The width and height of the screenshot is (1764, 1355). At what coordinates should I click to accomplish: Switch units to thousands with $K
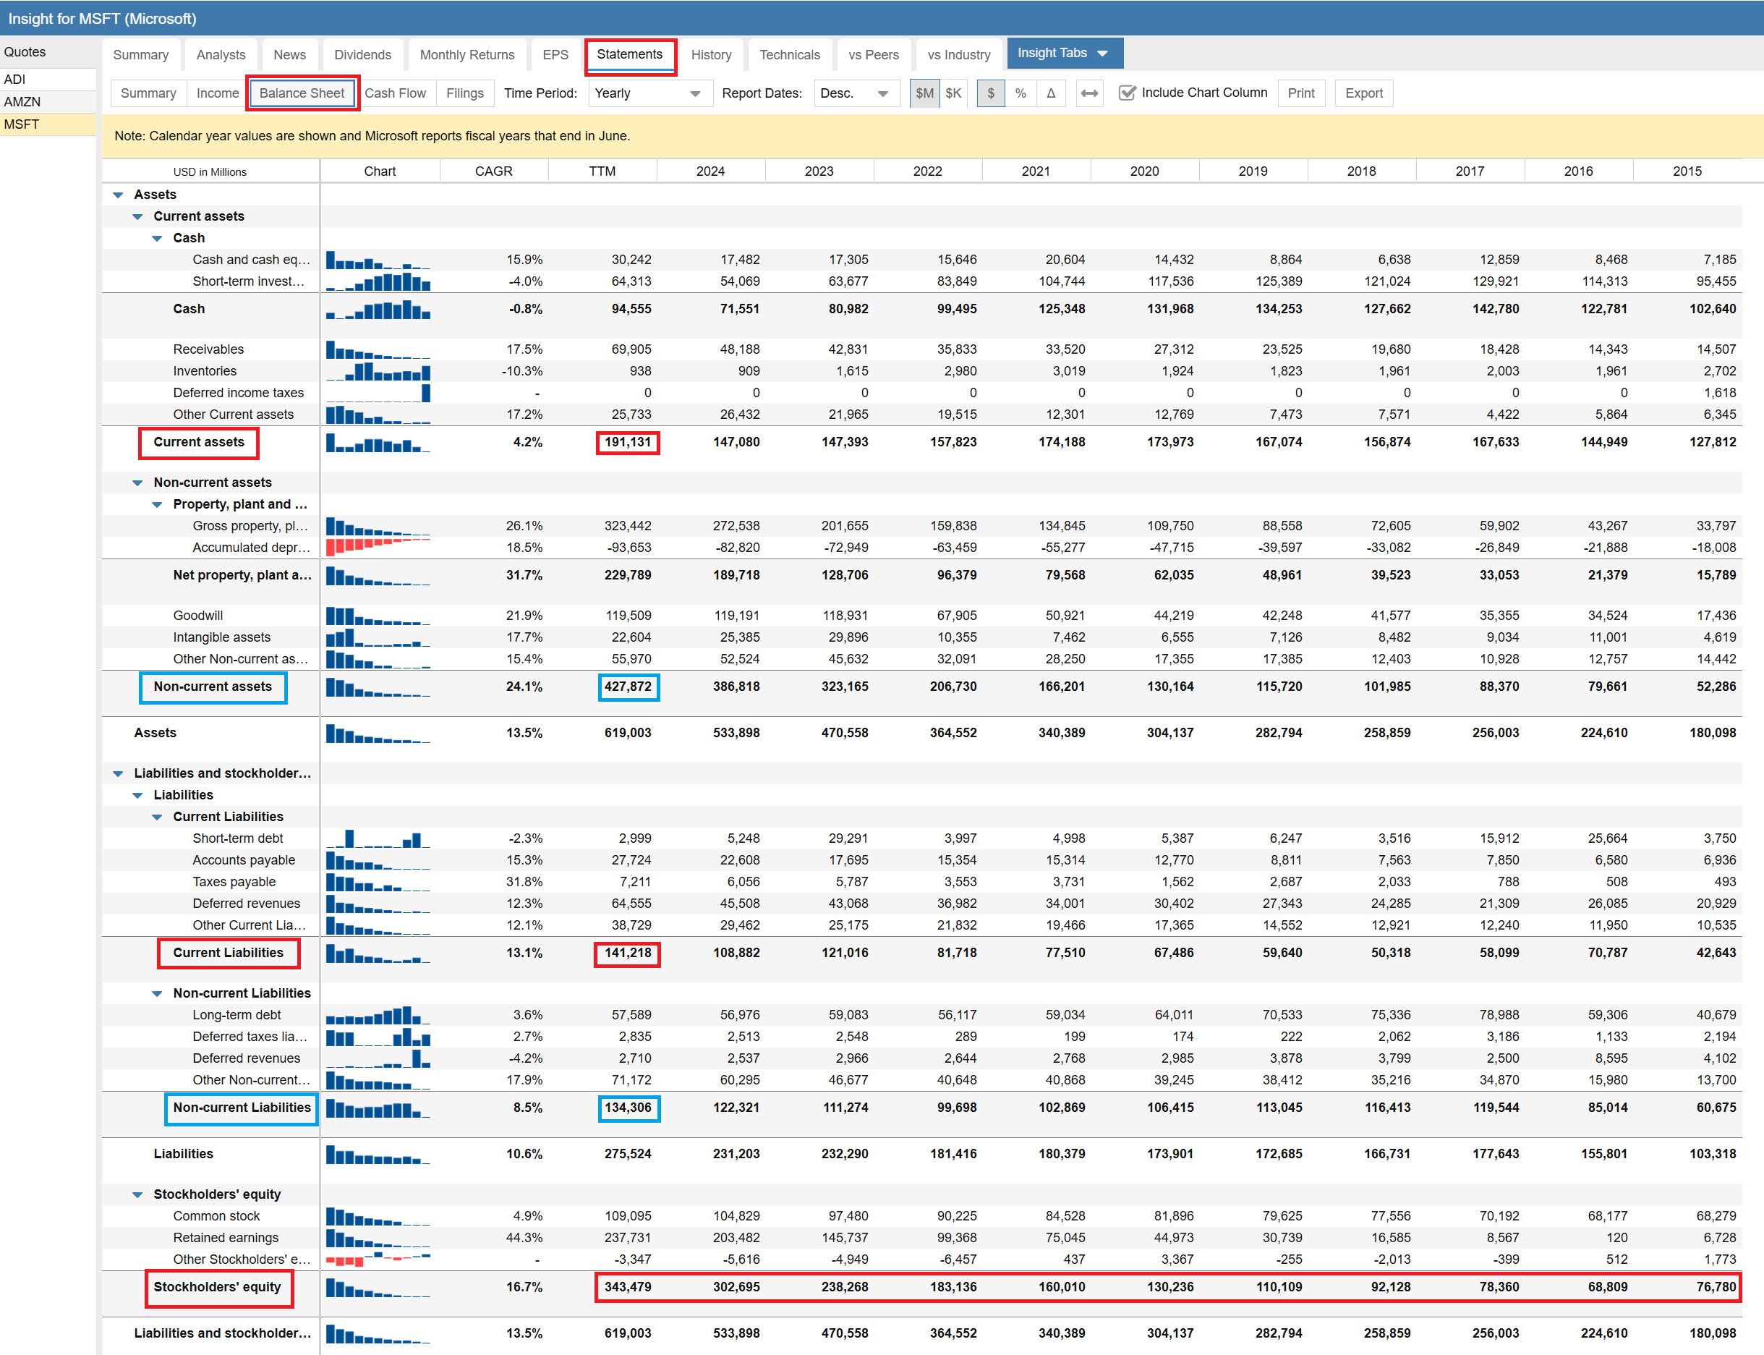[953, 93]
